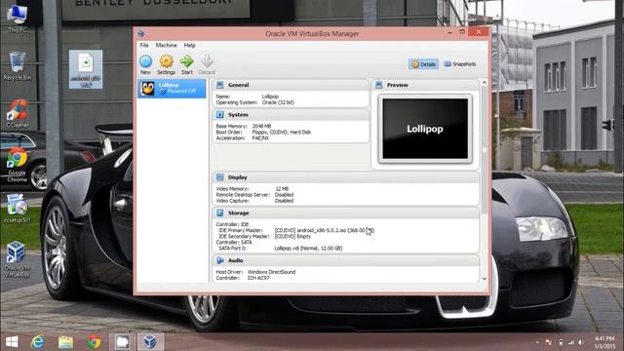Click the Windows DirectSound host driver text
This screenshot has width=624, height=351.
[x=271, y=272]
